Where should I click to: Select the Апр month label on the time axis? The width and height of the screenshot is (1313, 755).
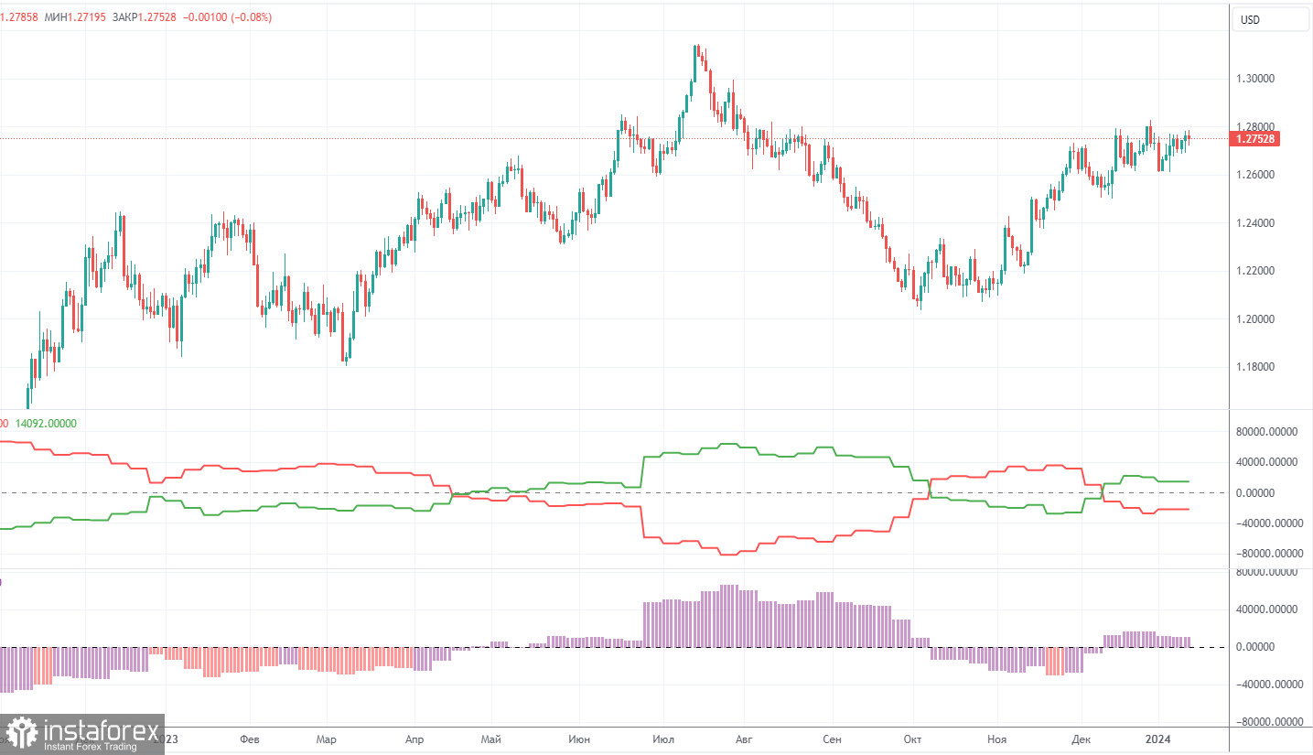[x=414, y=739]
